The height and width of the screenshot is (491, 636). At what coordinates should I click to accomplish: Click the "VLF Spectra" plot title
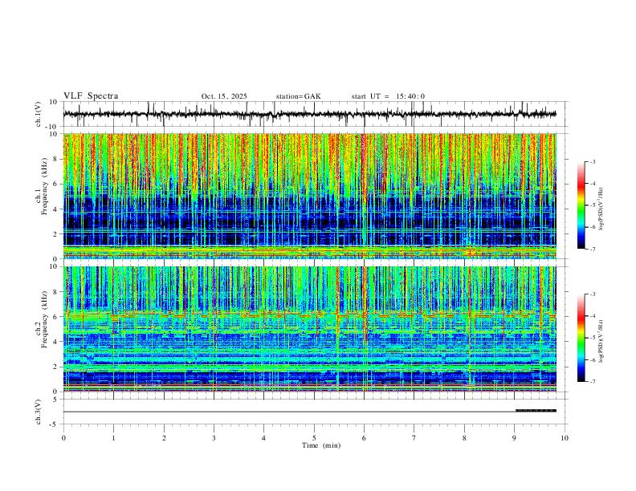[x=91, y=96]
